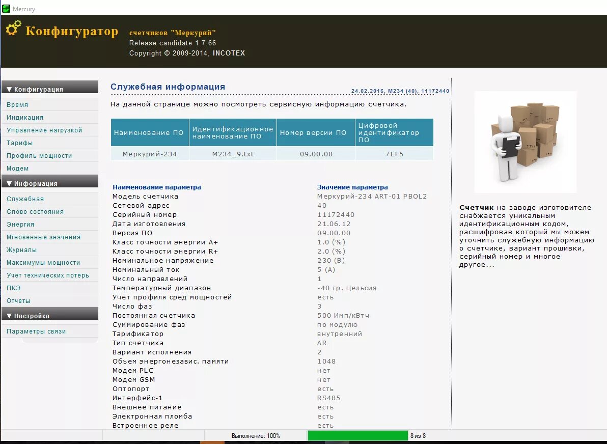This screenshot has width=607, height=444.
Task: Click the value внутренний
Action: tap(340, 334)
